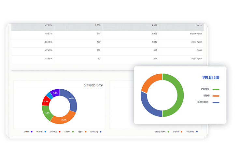Click the 55.75% table cell
Viewport: 239px width, 163px height.
(49, 42)
